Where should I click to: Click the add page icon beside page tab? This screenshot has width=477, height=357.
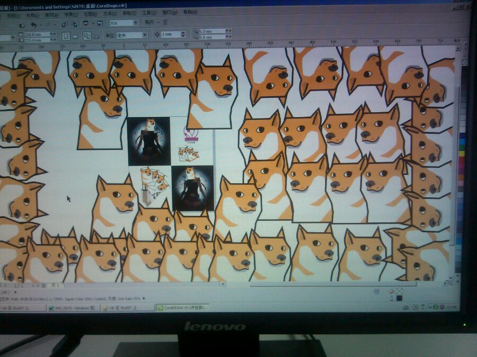click(43, 286)
